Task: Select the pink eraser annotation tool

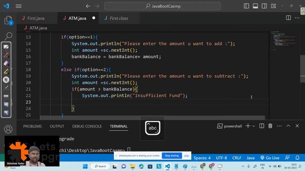Action: (6, 63)
